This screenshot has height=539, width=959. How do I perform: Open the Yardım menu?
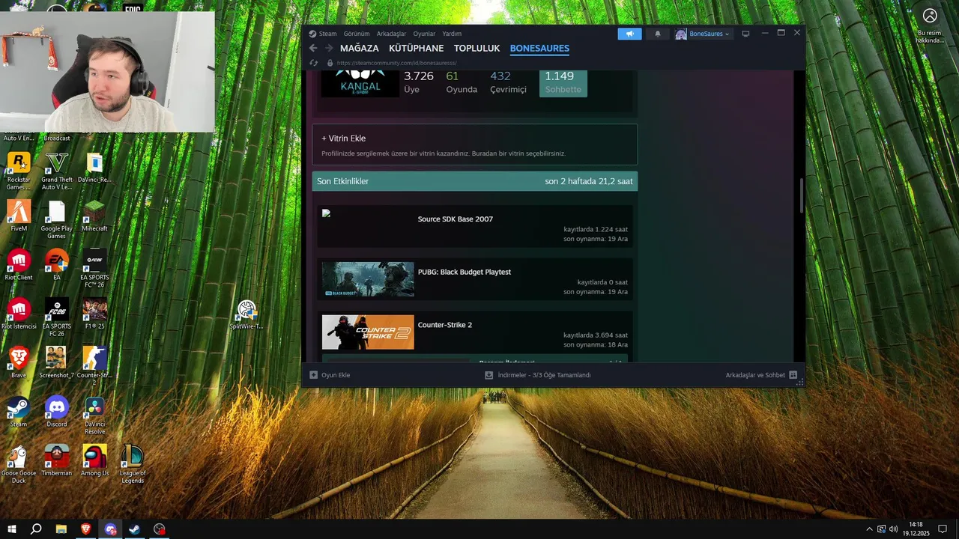coord(452,34)
